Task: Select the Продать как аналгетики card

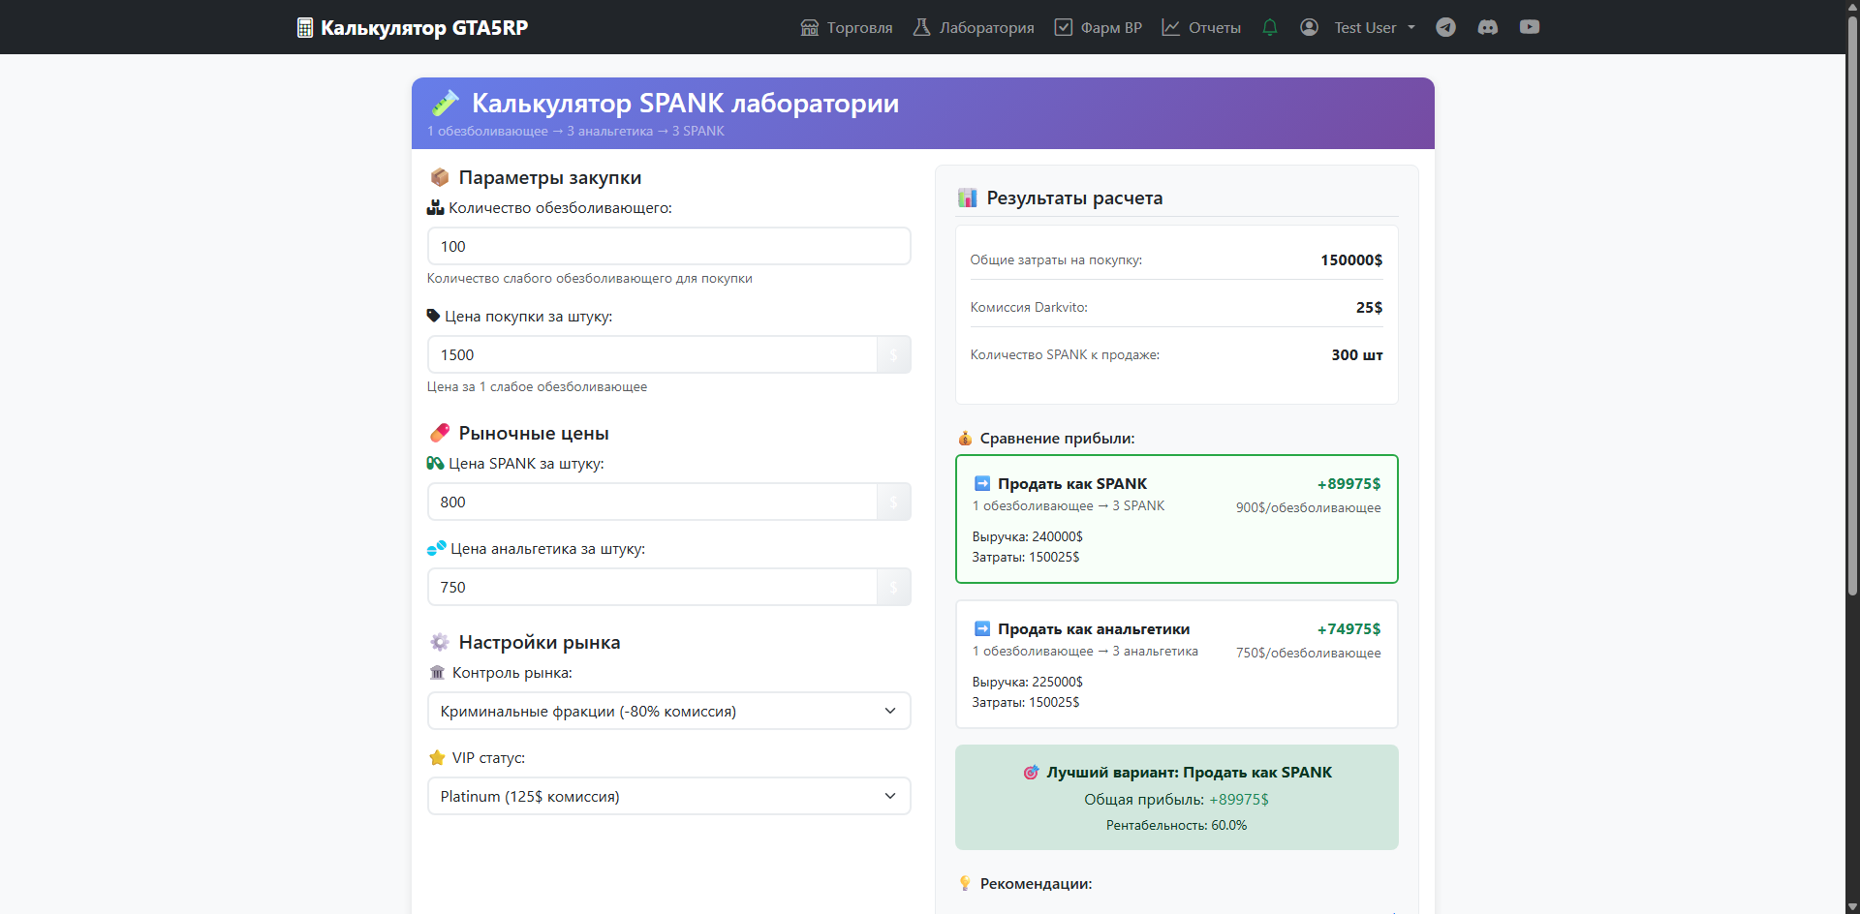Action: pyautogui.click(x=1176, y=664)
